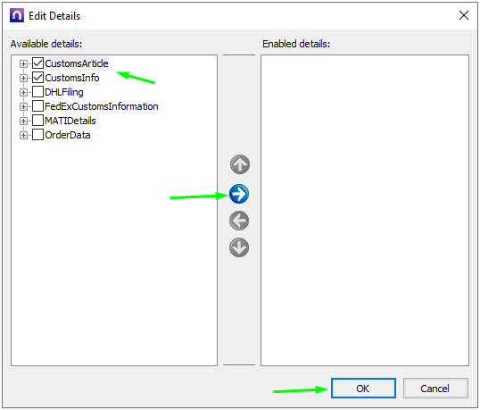Screen dimensions: 480x410
Task: Click inside the Enabled details list
Action: pos(365,210)
